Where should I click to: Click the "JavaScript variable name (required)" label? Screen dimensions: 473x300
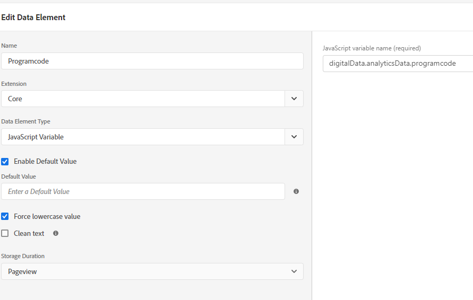coord(372,48)
